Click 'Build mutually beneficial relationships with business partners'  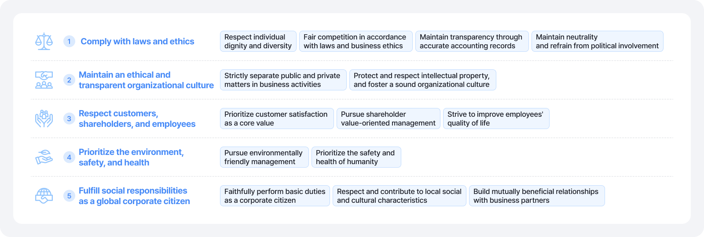pos(536,196)
